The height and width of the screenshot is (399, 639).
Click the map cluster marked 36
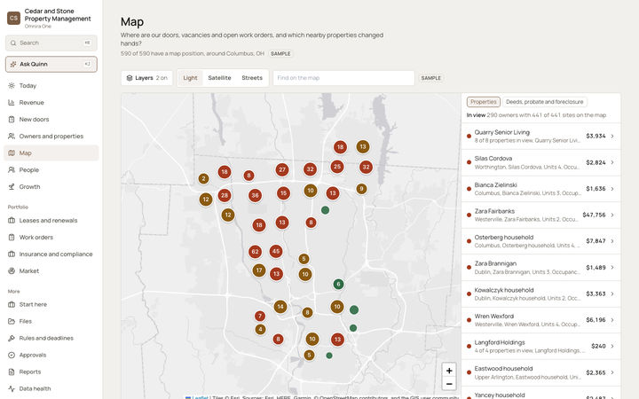coord(255,195)
